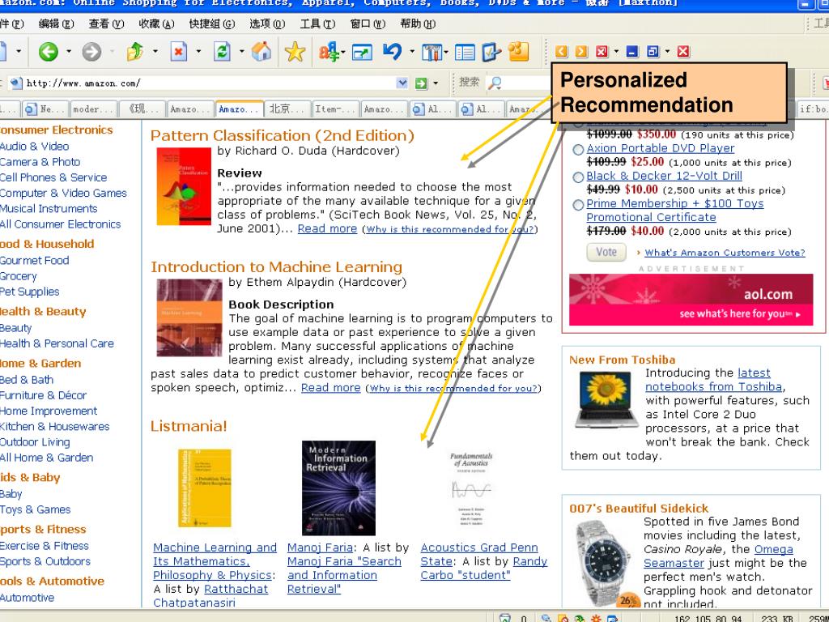Click the page icon in the address bar
This screenshot has width=829, height=622.
tap(16, 83)
